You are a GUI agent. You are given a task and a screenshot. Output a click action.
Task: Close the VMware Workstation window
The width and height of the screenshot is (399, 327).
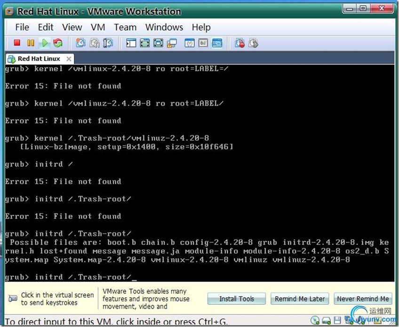(x=382, y=8)
